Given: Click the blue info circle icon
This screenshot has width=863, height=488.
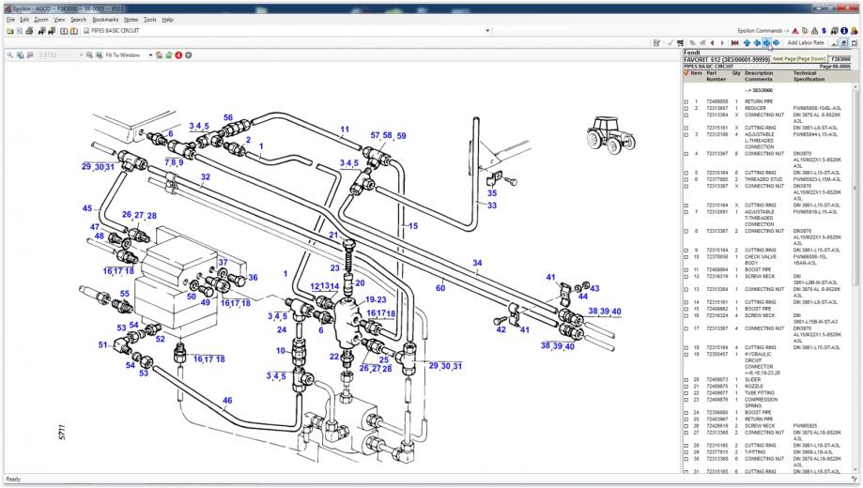Looking at the screenshot, I should [844, 30].
